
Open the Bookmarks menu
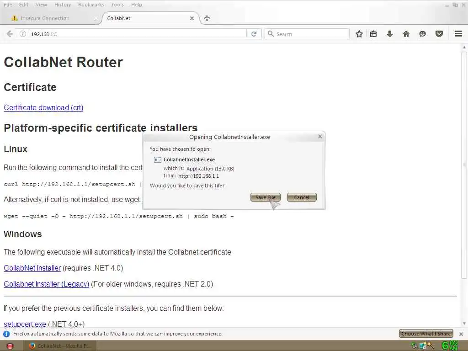coord(91,5)
